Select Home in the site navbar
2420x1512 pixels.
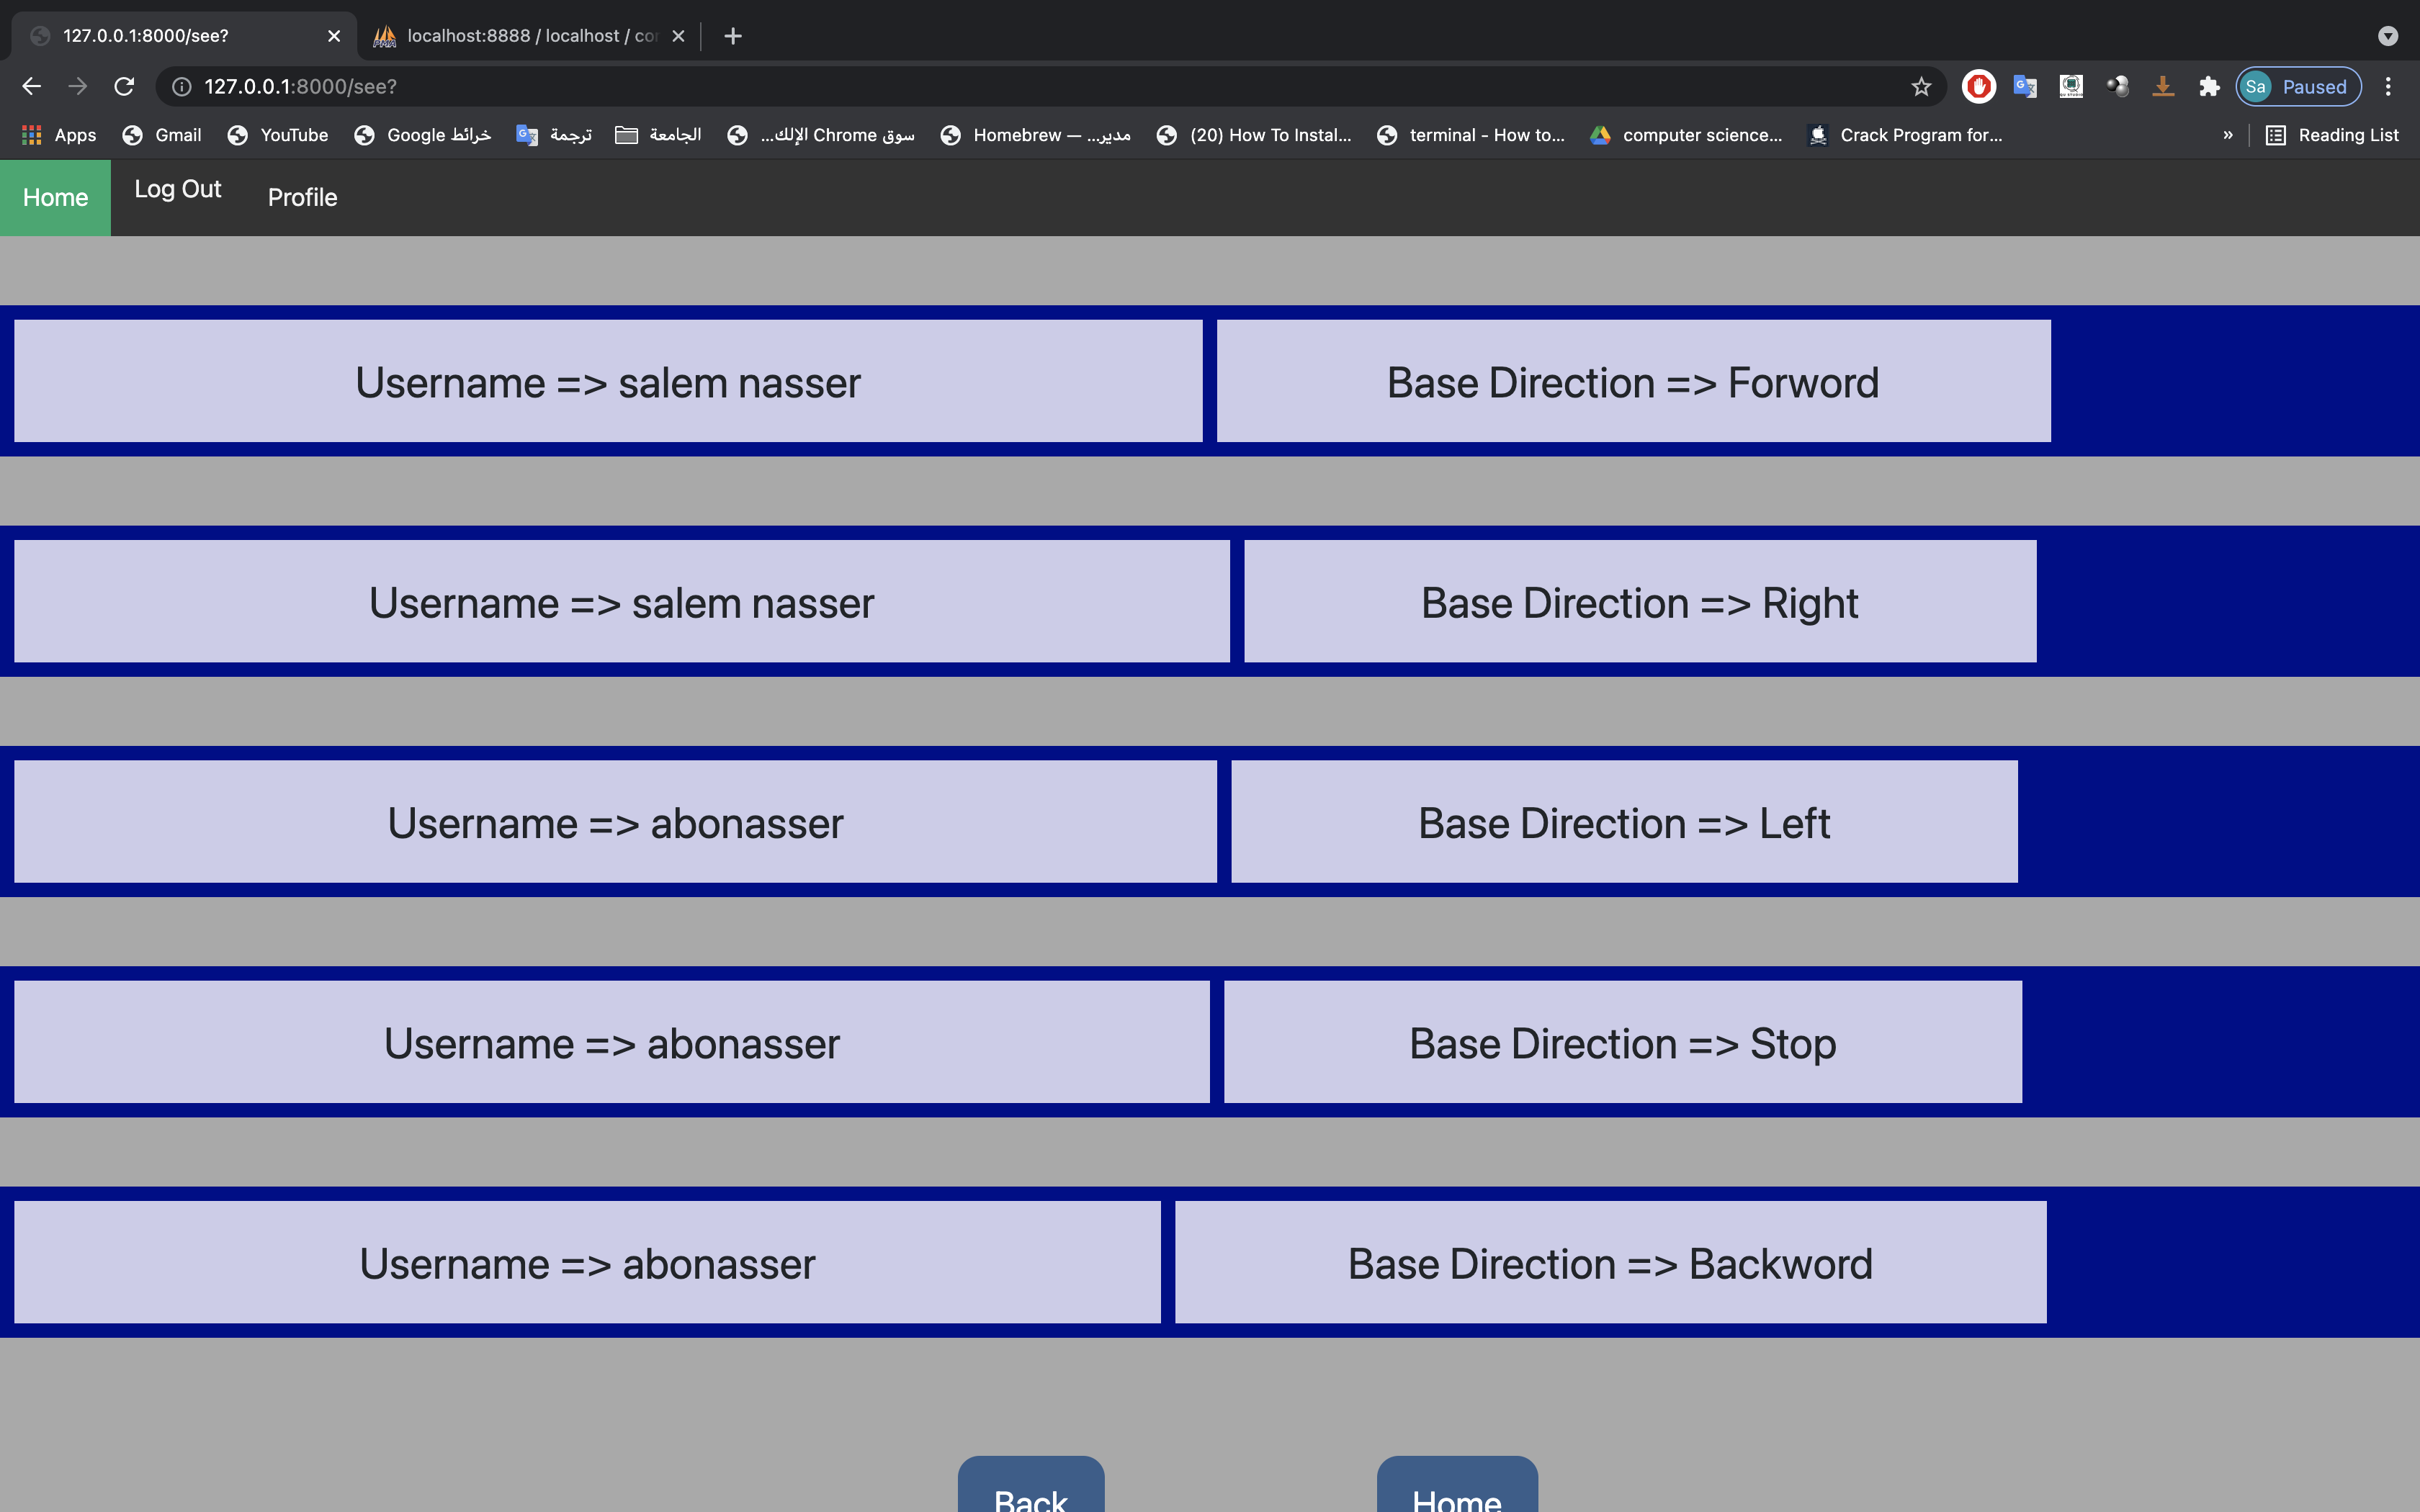tap(55, 198)
